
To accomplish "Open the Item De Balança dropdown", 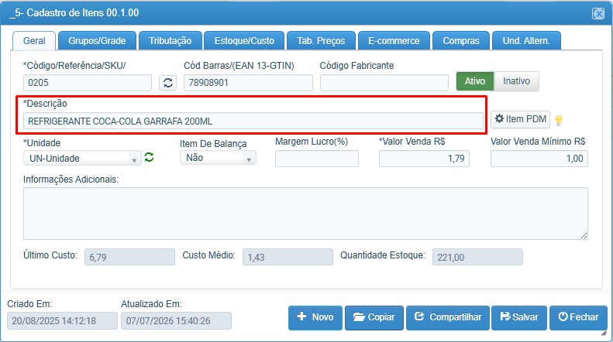I will [x=218, y=158].
